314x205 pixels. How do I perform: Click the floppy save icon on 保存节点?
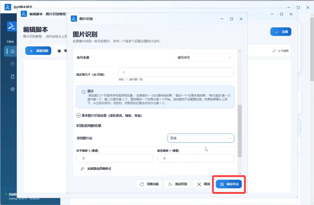pyautogui.click(x=222, y=184)
